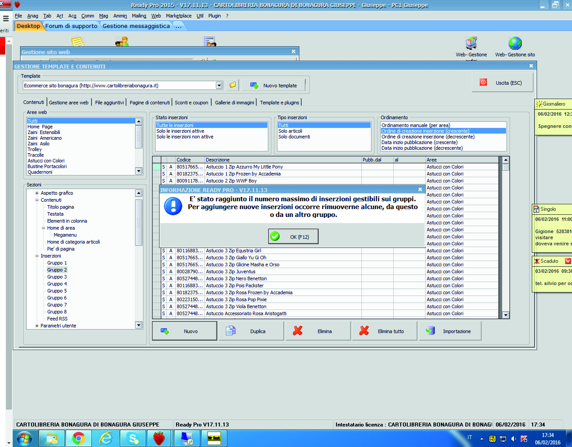Click the volume speaker tray icon
The height and width of the screenshot is (447, 572).
(513, 439)
